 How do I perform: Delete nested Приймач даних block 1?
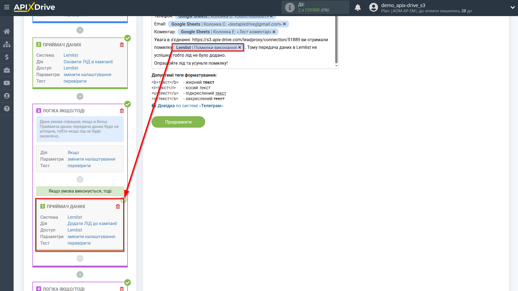[118, 206]
